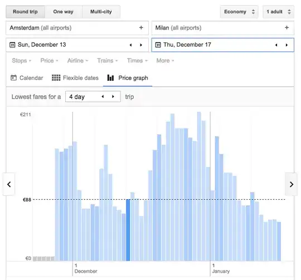Viewport: 301px width, 280px height.
Task: Select the highlighted dark blue price bar
Action: pos(128,230)
